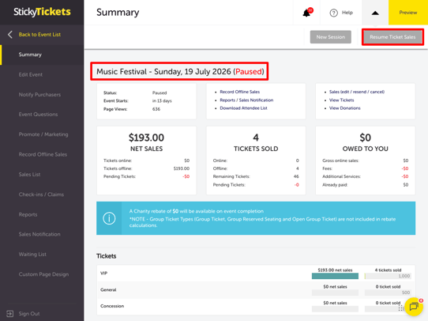
Task: Open Record Offline Sales sidebar item
Action: point(43,154)
